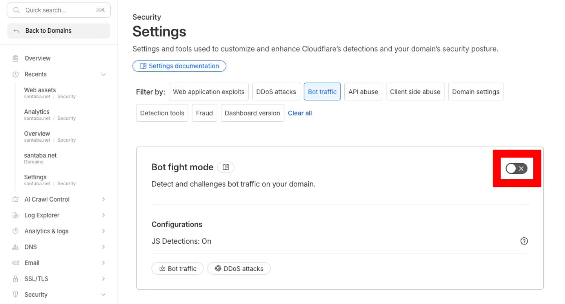Click the Email envelope icon
Viewport: 565px width, 304px height.
point(15,263)
